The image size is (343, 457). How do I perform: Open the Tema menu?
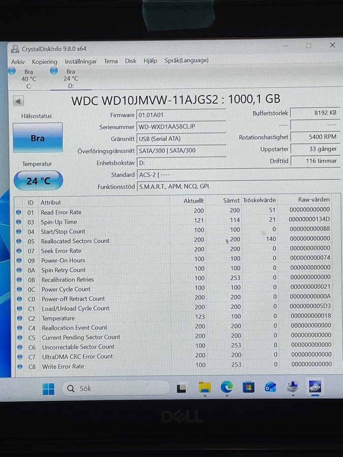tap(111, 61)
